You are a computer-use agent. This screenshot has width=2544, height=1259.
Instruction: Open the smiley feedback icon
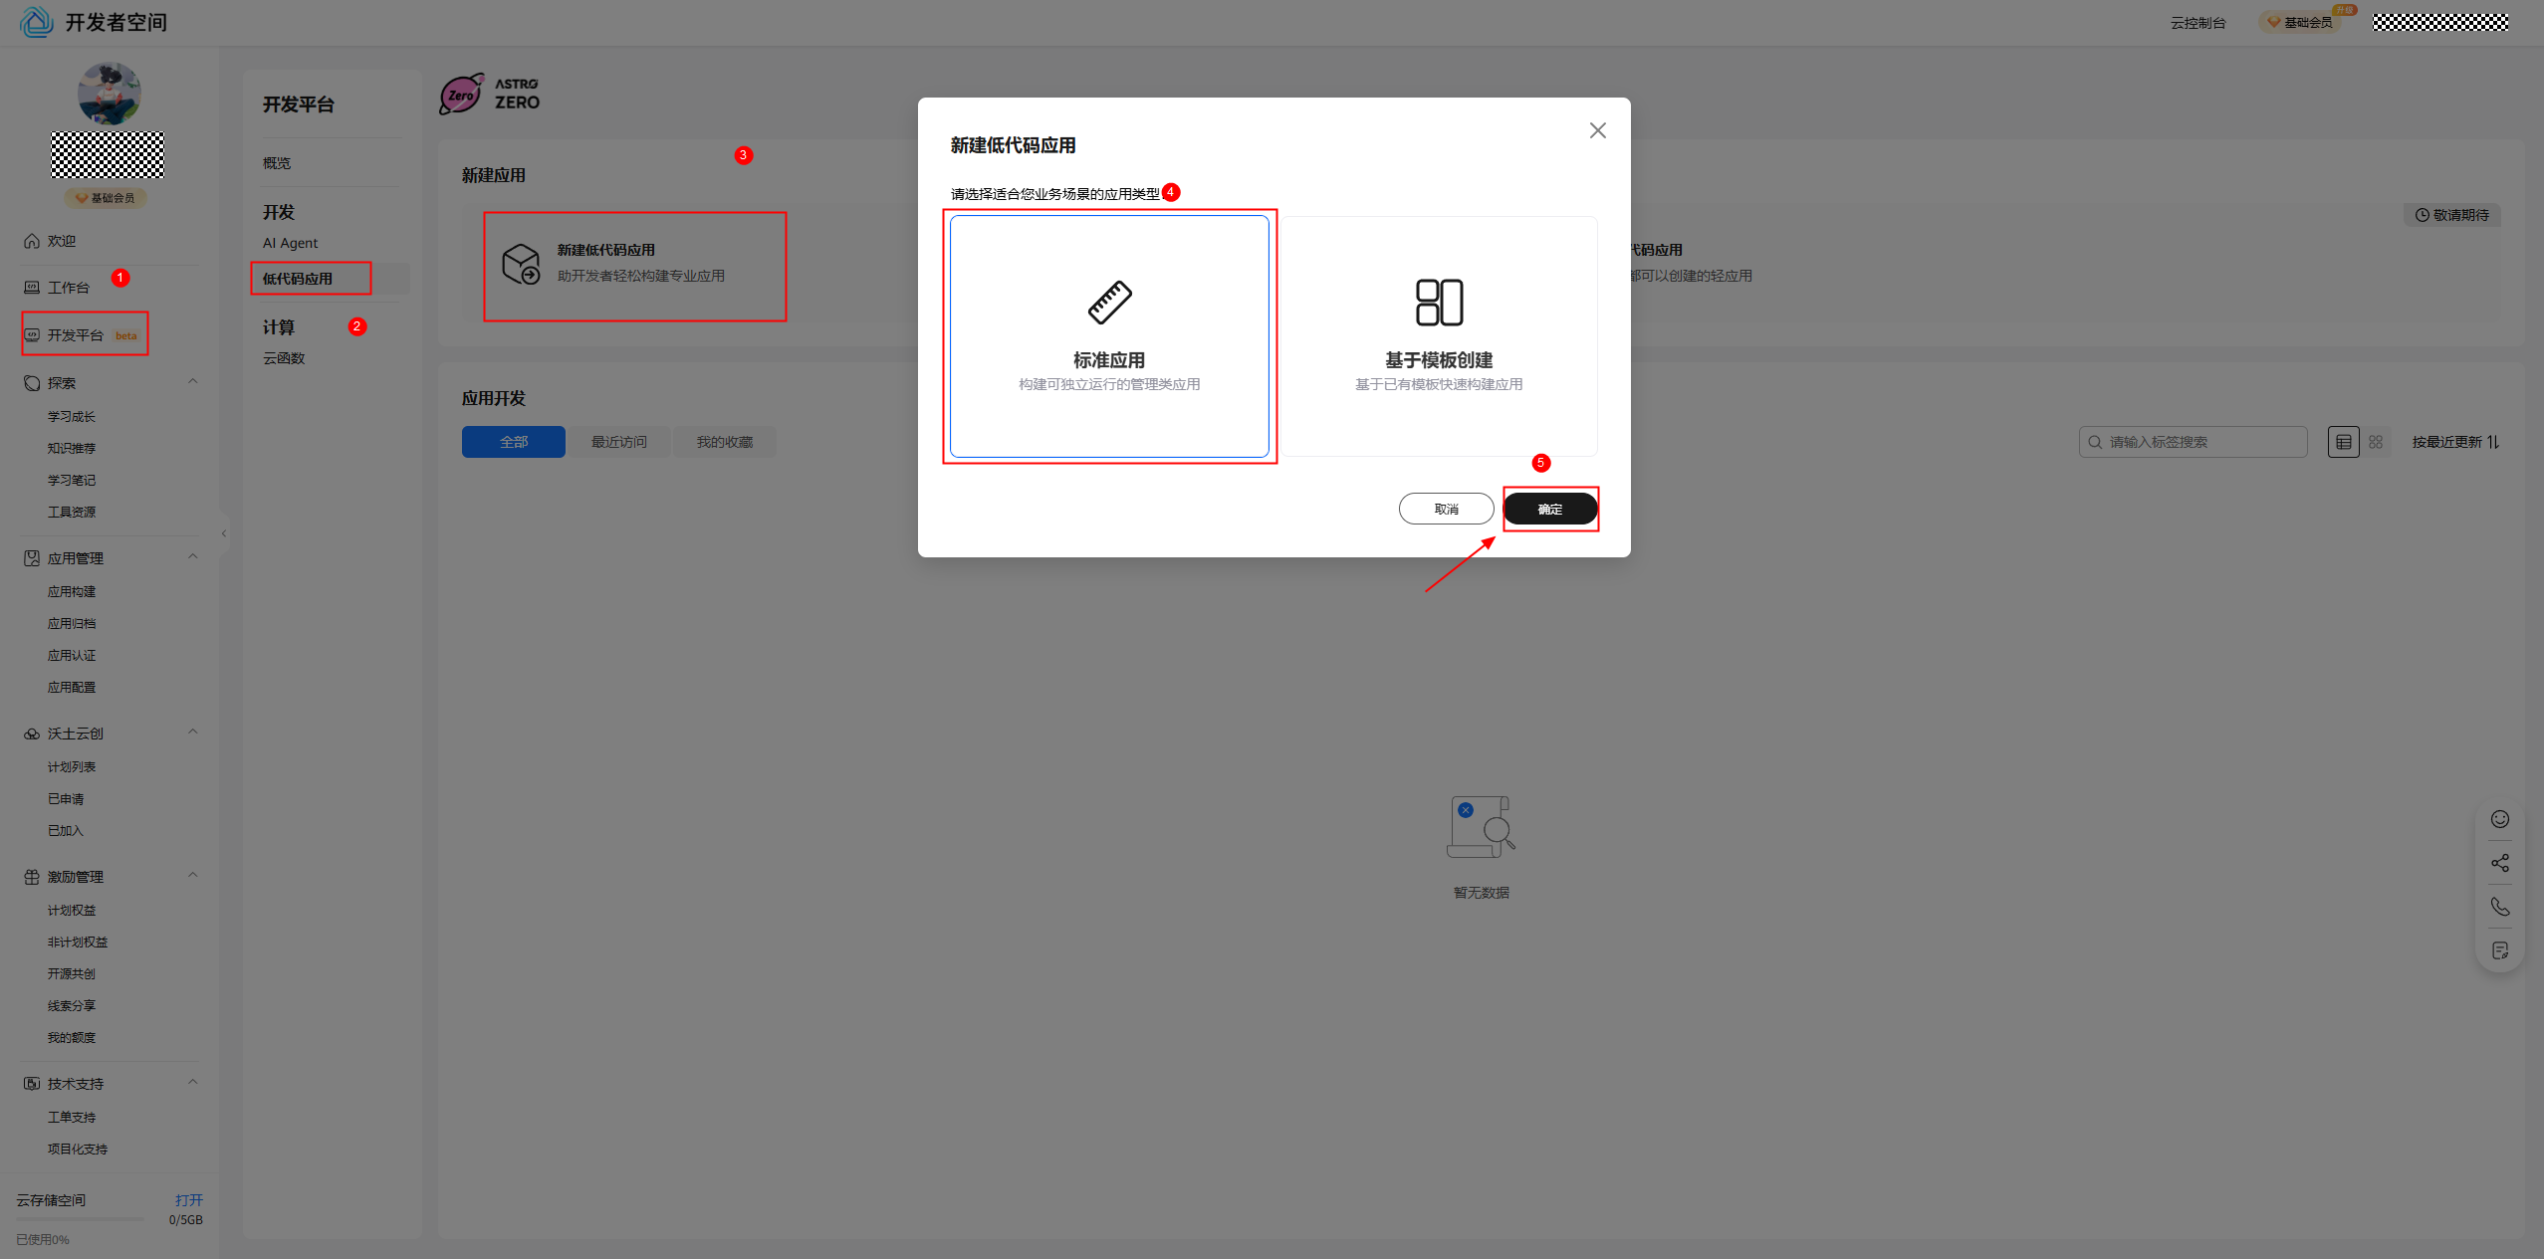point(2499,819)
